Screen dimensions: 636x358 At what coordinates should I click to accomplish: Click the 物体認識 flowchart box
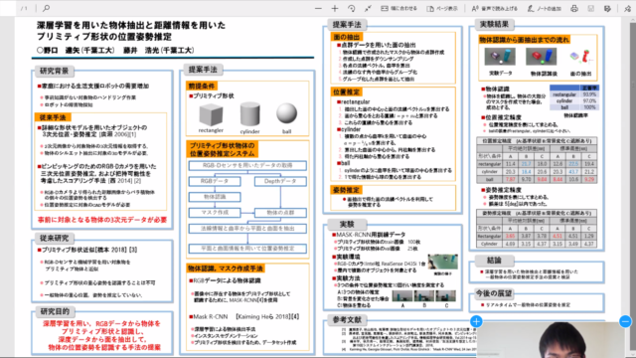coord(215,197)
